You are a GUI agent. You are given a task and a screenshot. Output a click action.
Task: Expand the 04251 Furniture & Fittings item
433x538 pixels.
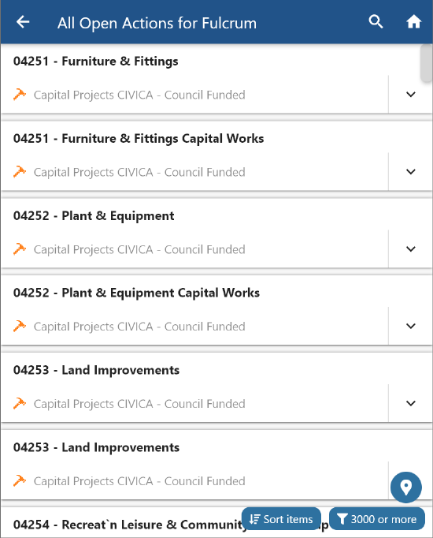click(x=410, y=94)
